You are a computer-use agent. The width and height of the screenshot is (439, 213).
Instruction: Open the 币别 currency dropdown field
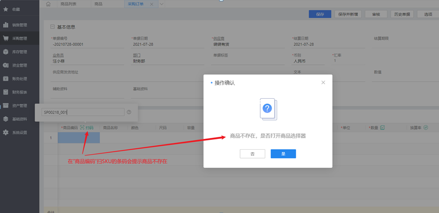[309, 61]
